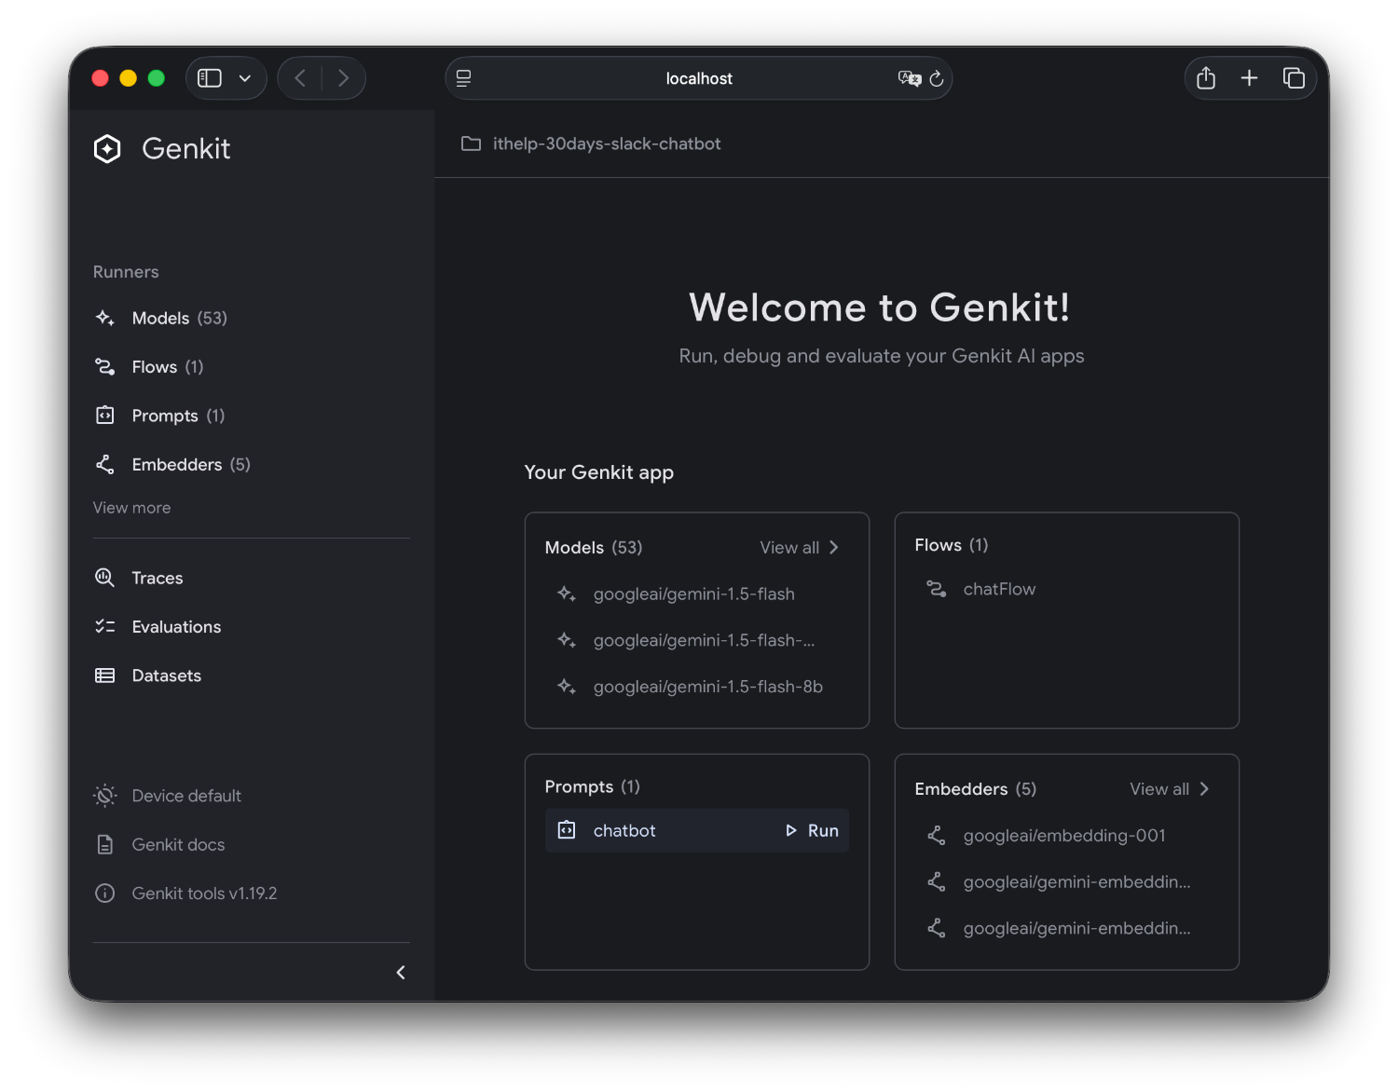Screen dimensions: 1398x1092
Task: Click the theme brightness icon
Action: coord(105,796)
